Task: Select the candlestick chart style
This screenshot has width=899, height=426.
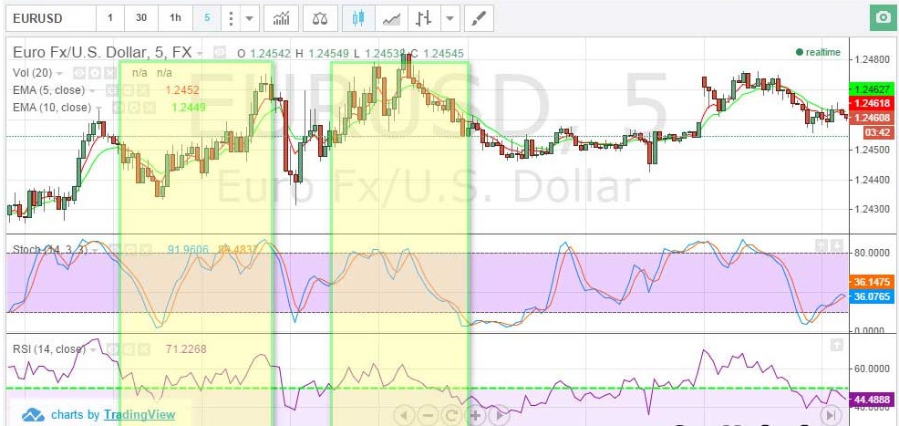Action: pos(358,18)
